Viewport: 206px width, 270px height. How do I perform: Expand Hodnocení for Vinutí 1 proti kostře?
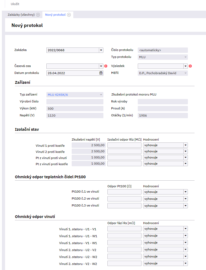click(185, 145)
